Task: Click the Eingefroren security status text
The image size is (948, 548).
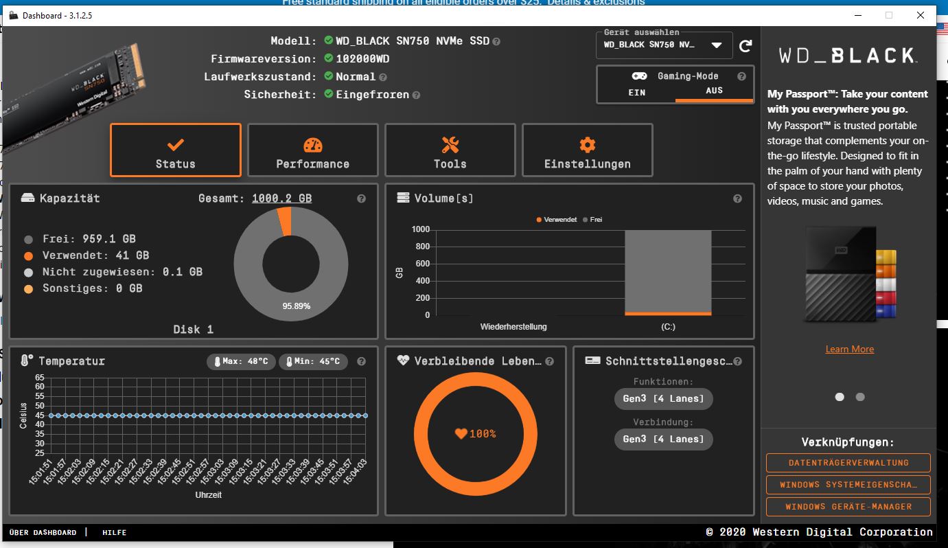Action: click(x=372, y=95)
